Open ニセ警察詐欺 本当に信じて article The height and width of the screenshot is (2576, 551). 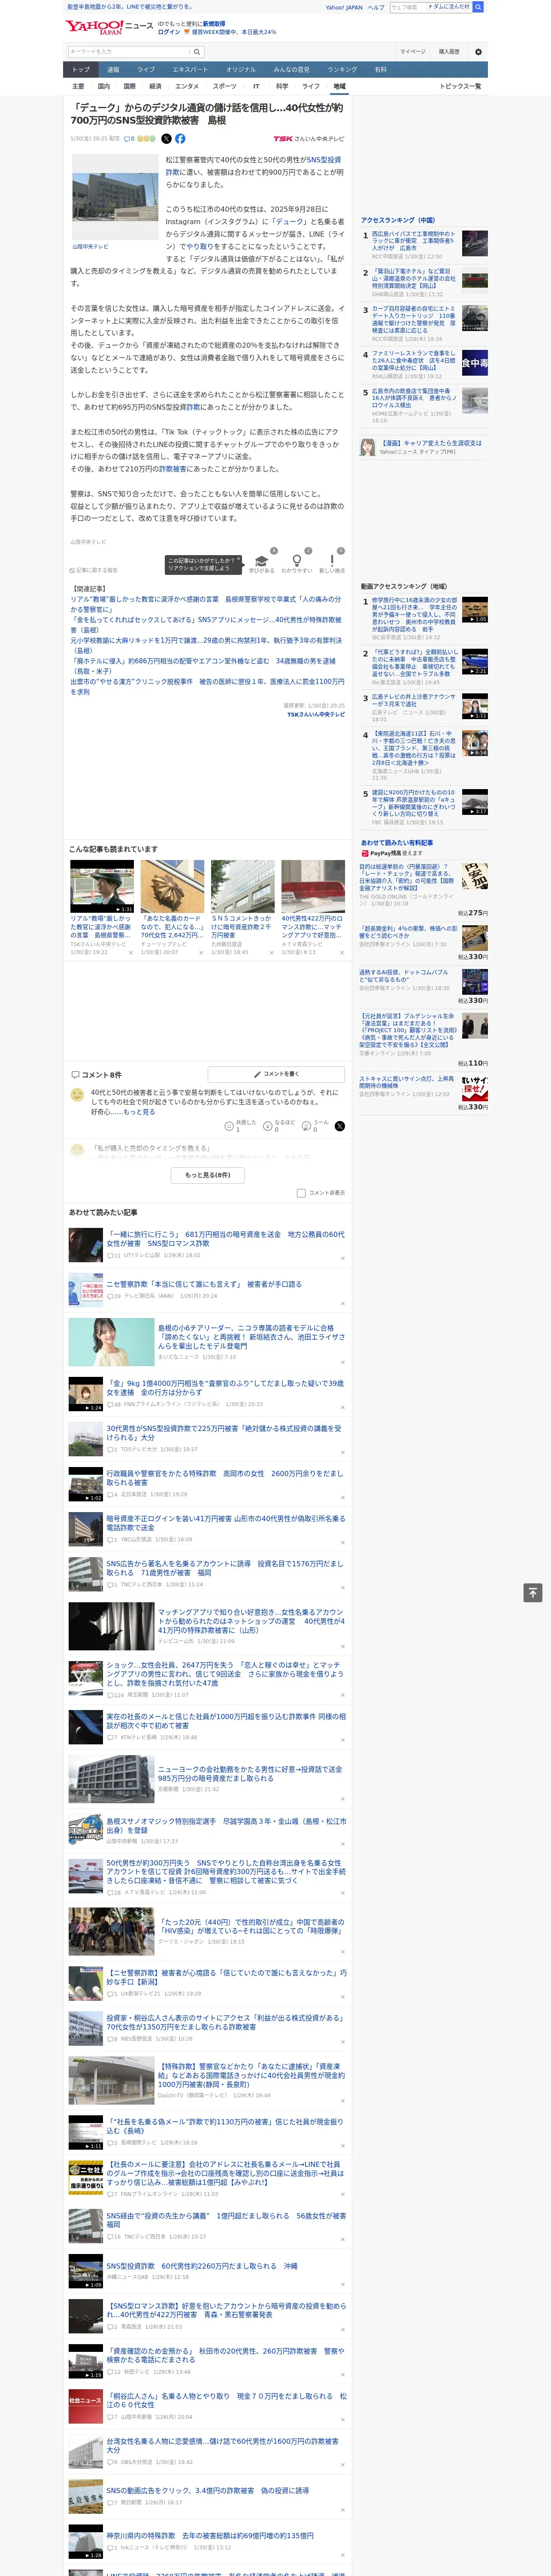click(204, 1284)
